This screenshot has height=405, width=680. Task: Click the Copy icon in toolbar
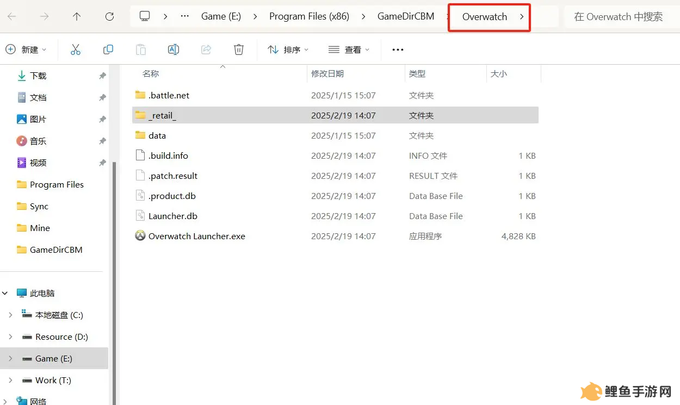[108, 49]
